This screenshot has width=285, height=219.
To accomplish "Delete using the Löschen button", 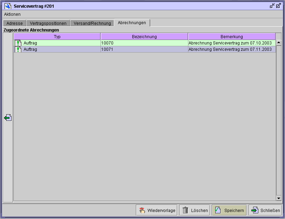I will (195, 210).
